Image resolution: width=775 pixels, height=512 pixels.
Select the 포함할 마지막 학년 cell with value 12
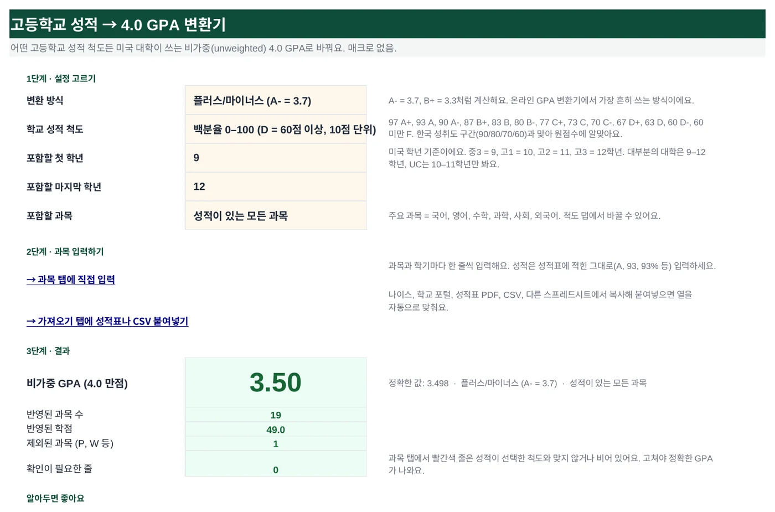click(x=276, y=187)
